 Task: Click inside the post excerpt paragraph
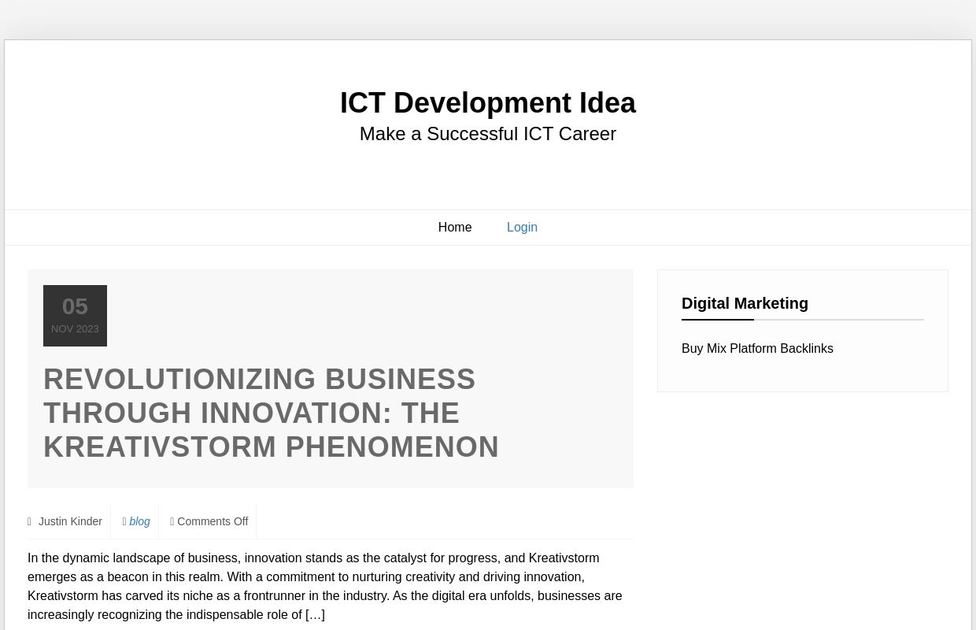pos(325,586)
